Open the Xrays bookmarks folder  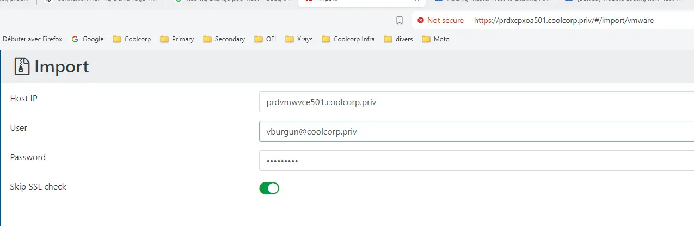[299, 39]
